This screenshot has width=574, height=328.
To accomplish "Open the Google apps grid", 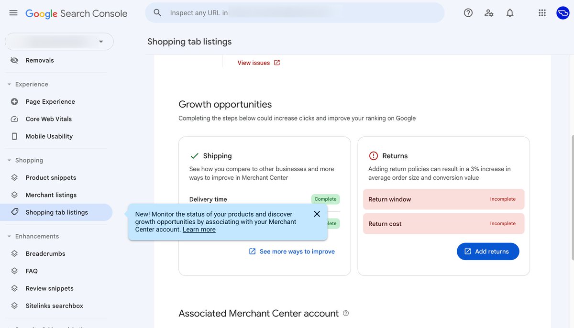I will coord(542,13).
